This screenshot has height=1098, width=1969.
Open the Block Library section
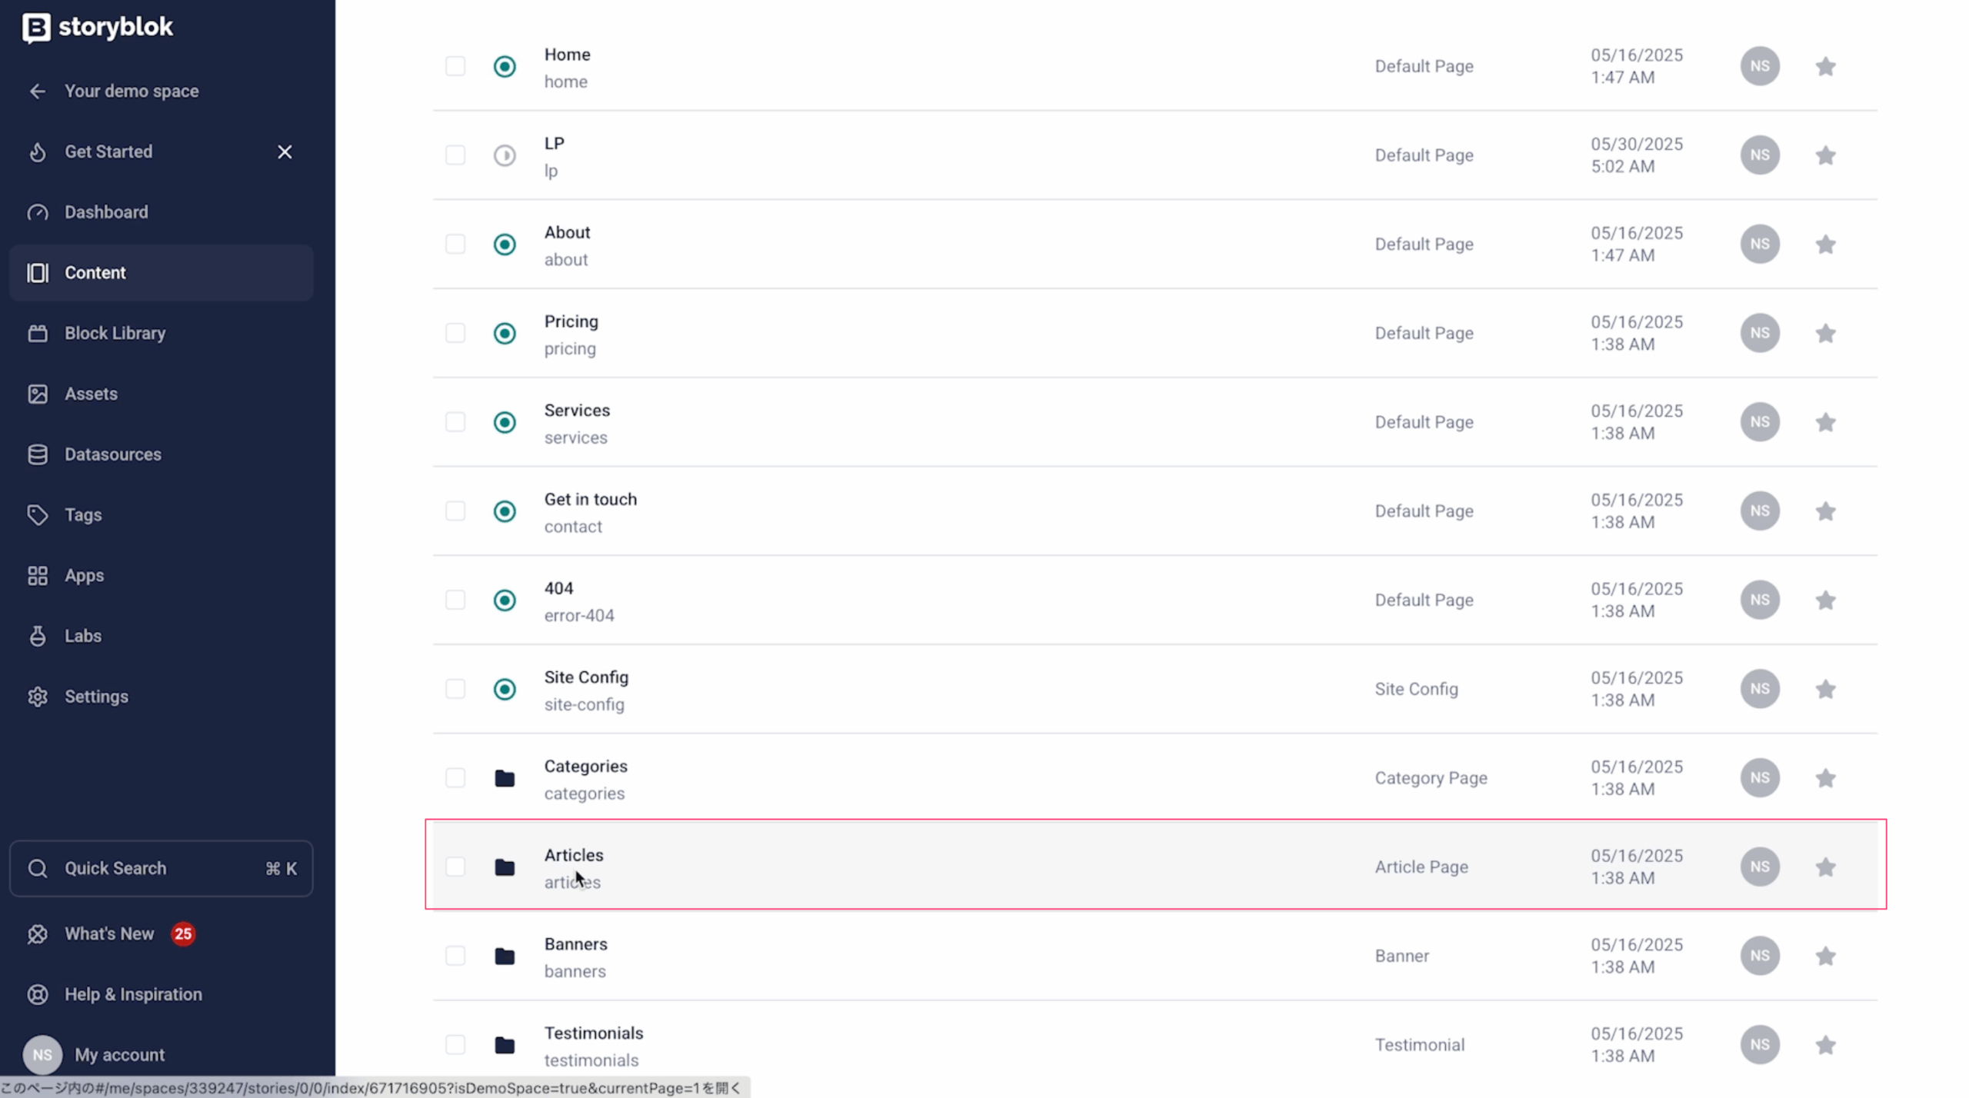[161, 333]
